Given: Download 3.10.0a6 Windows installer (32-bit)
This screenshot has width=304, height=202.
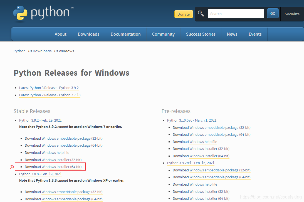Looking at the screenshot, I should (209, 149).
